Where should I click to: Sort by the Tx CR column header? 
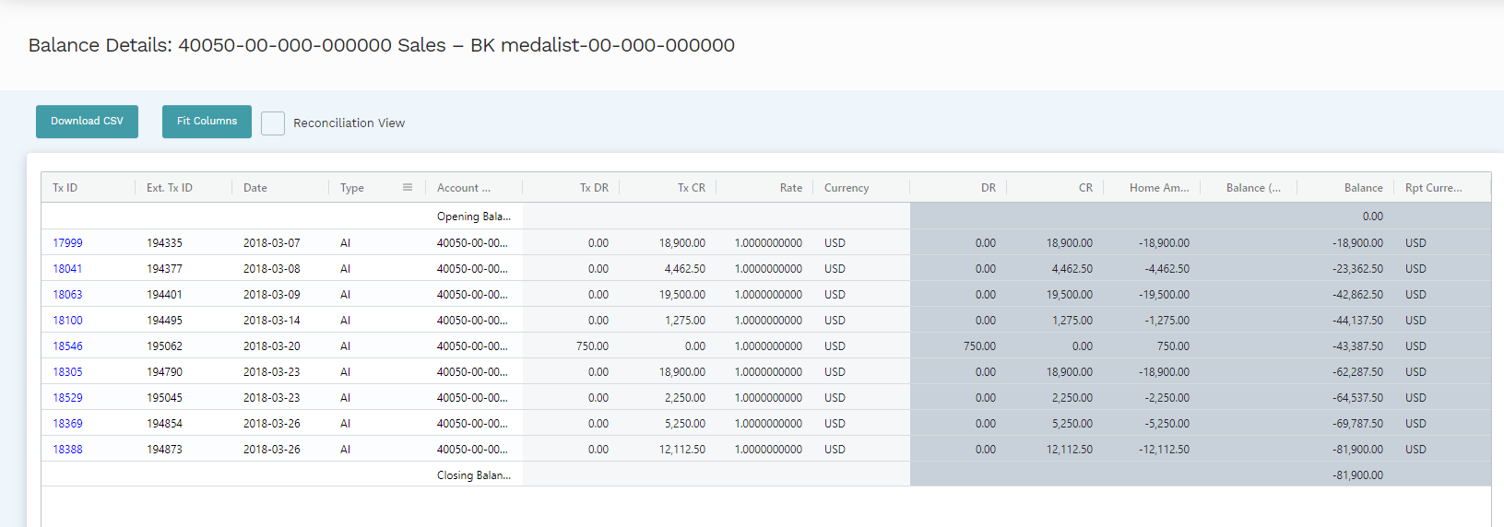(691, 188)
